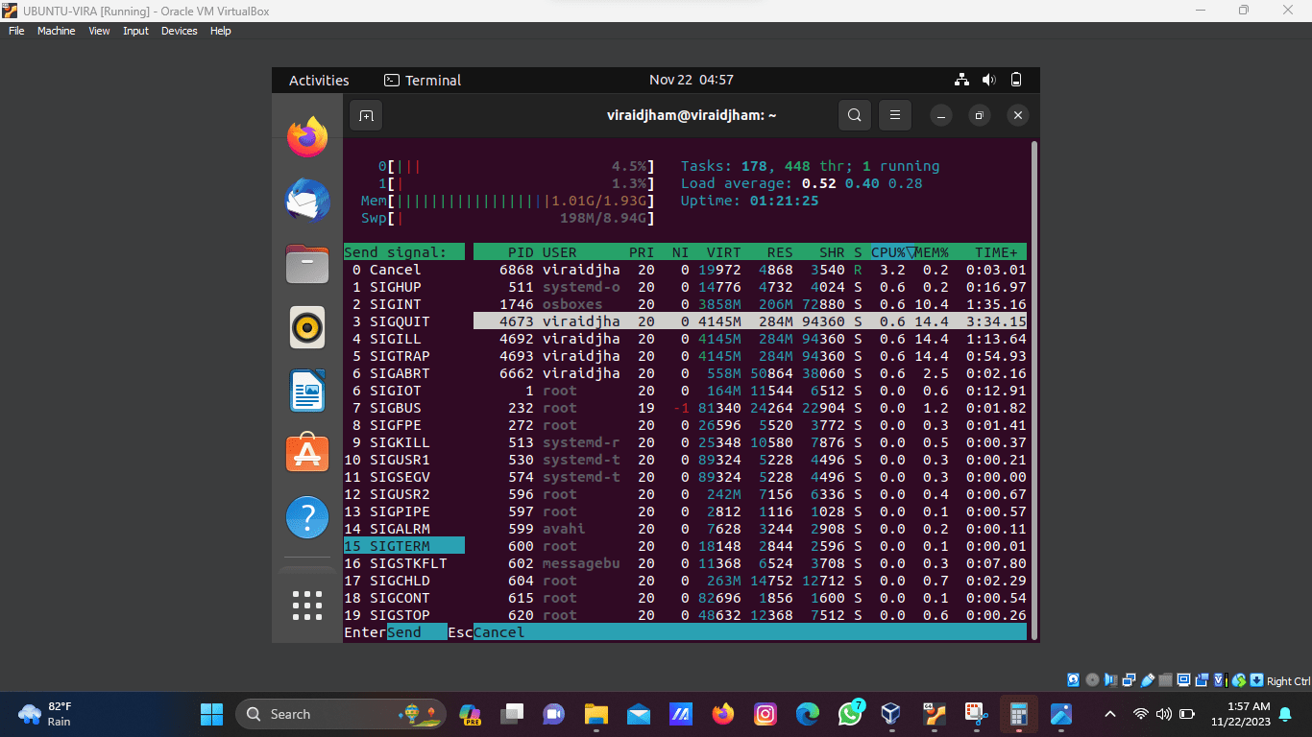Sort by PID column header
1312x737 pixels.
point(520,252)
